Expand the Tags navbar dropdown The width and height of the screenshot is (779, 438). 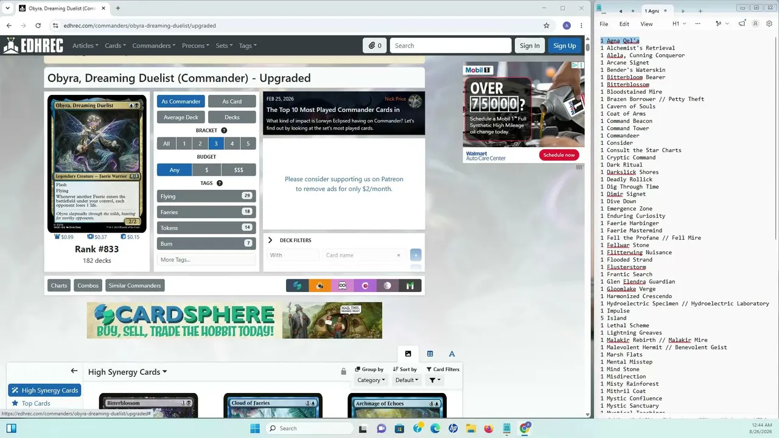[248, 46]
